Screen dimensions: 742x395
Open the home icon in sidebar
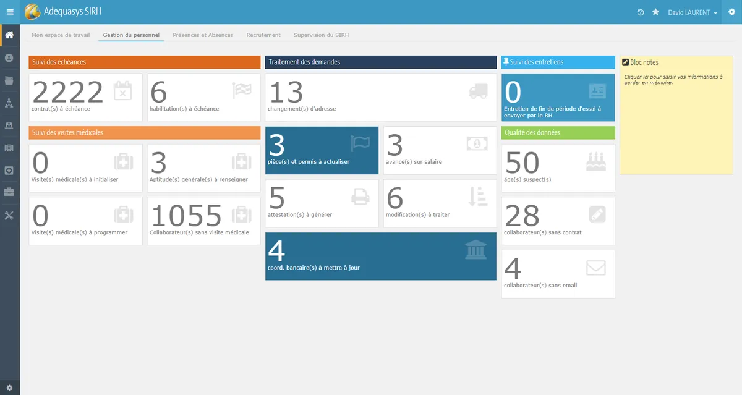coord(9,35)
